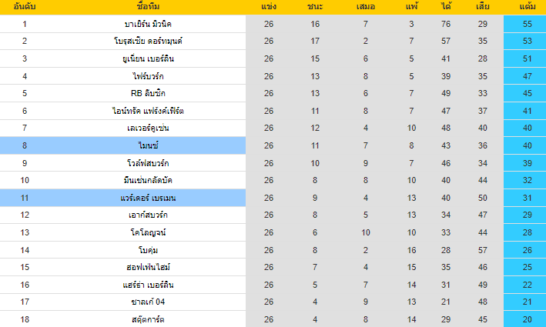Image resolution: width=546 pixels, height=327 pixels.
Task: Click the แข่ง matches played header
Action: pos(269,7)
